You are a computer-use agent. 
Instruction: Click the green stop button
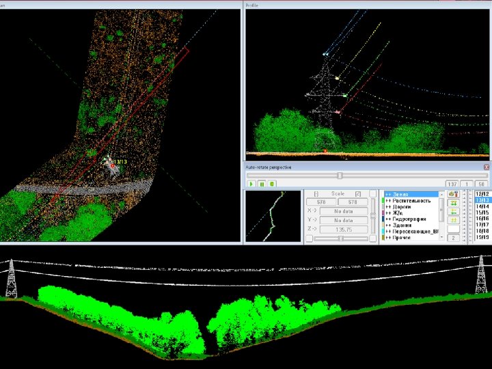point(272,184)
